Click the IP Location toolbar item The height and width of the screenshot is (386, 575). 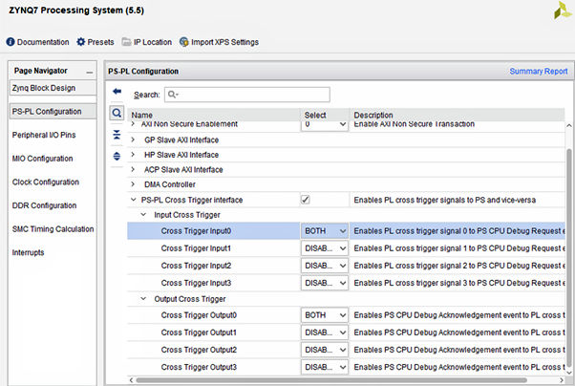(x=146, y=42)
